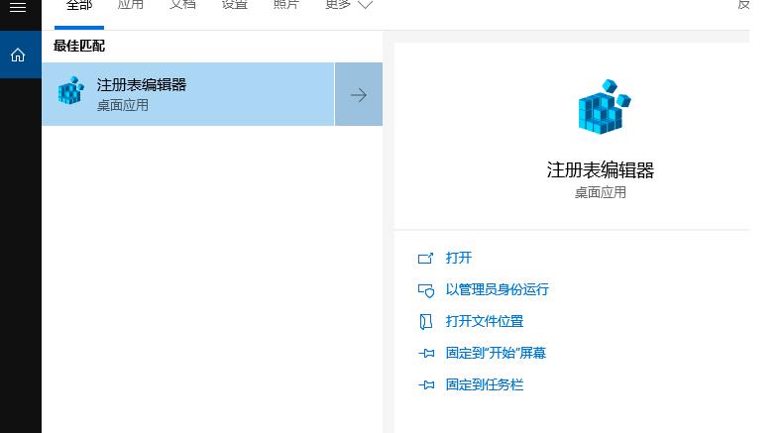Click the 桌面应用 label under the preview title
Screen dimensions: 784x433
pos(600,192)
